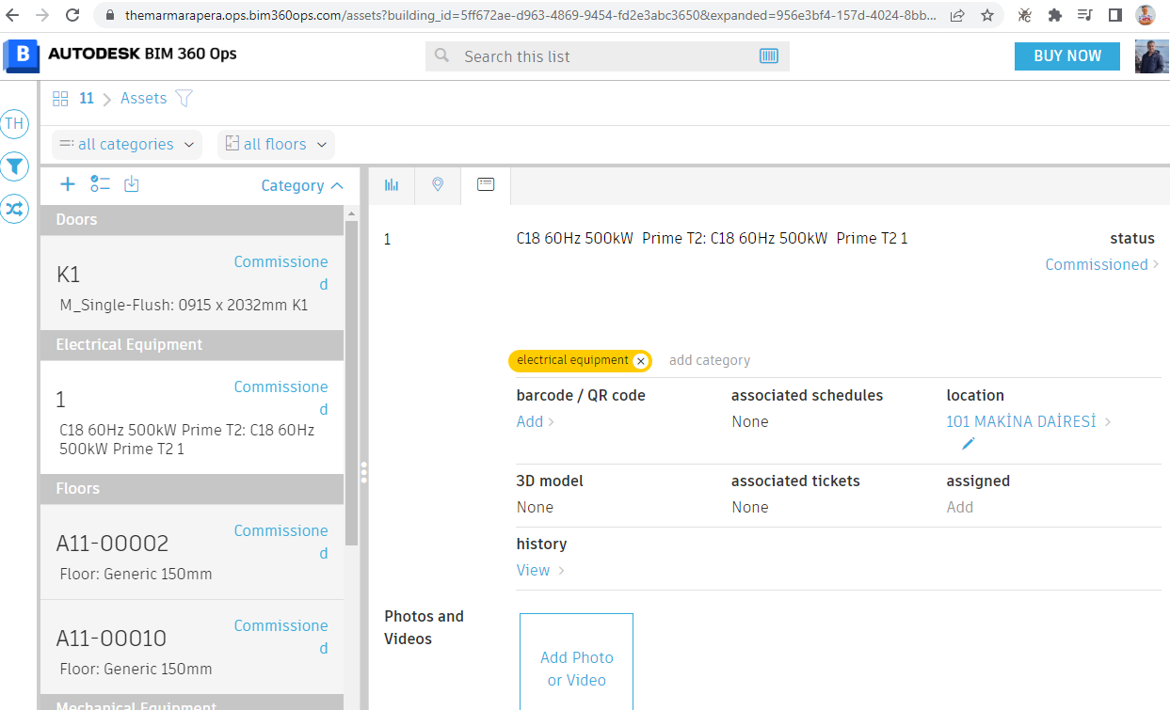Open the all floors dropdown
The width and height of the screenshot is (1170, 710).
276,144
